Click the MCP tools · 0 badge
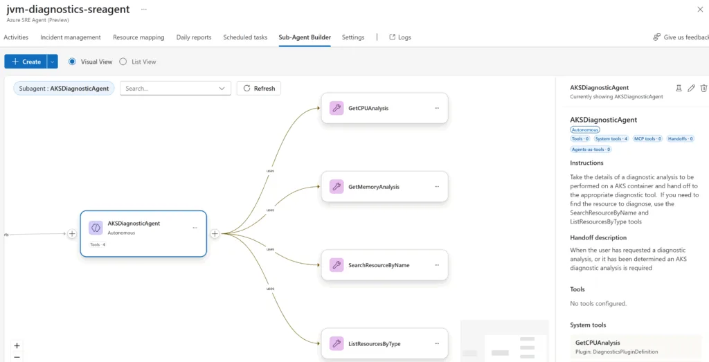Image resolution: width=709 pixels, height=362 pixels. 647,138
